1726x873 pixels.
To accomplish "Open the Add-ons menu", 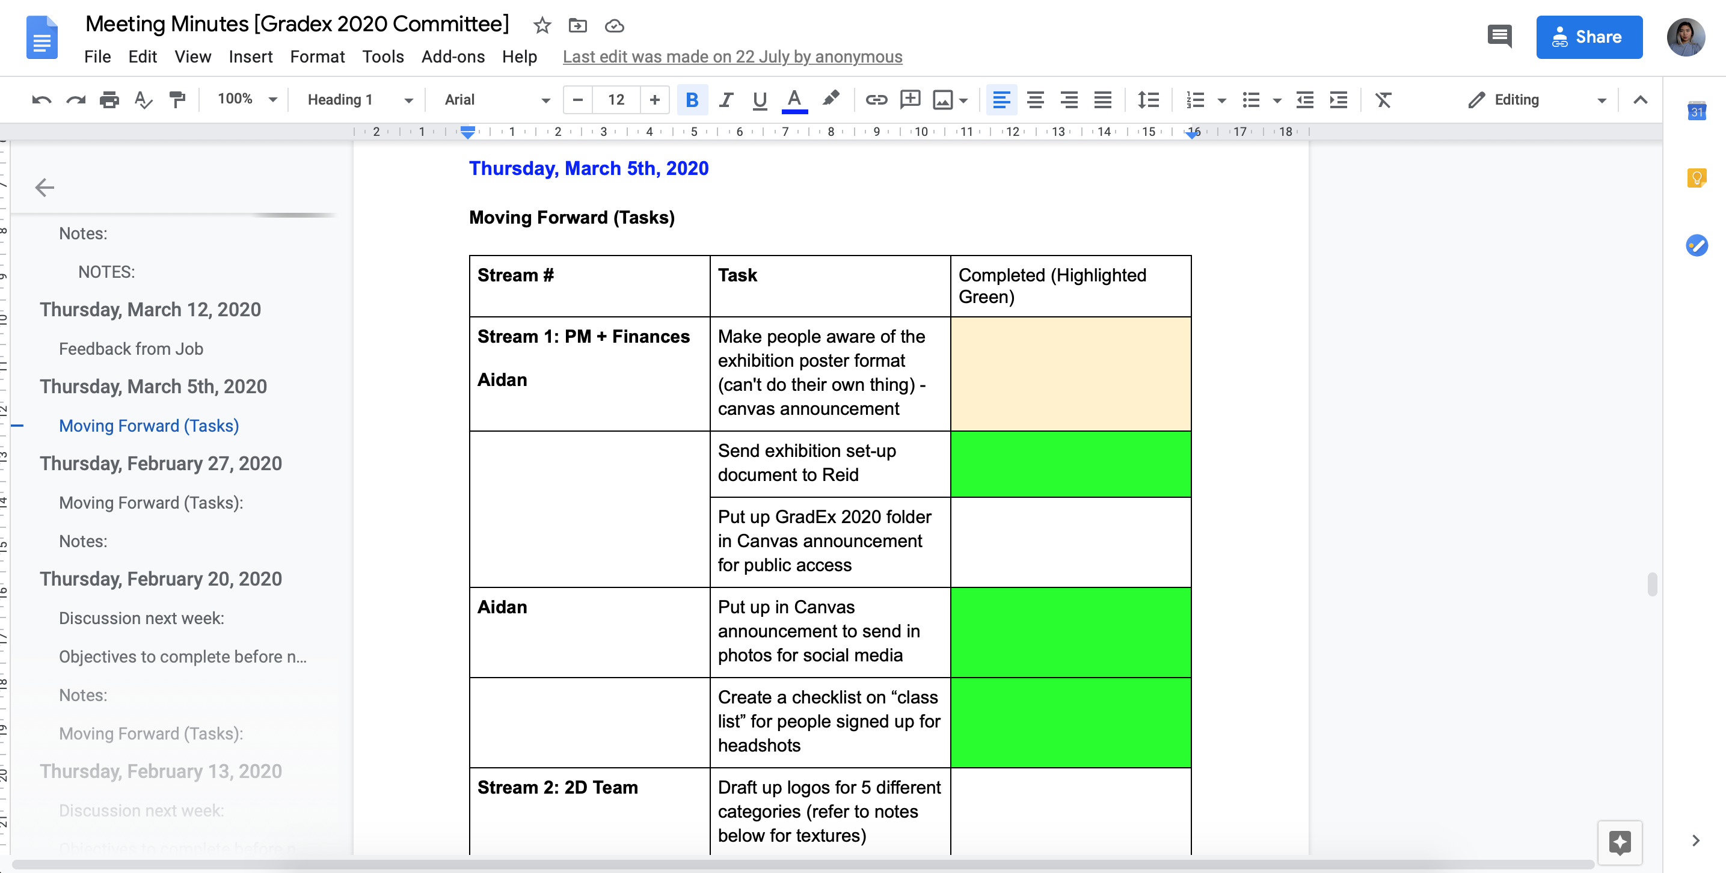I will click(x=453, y=57).
